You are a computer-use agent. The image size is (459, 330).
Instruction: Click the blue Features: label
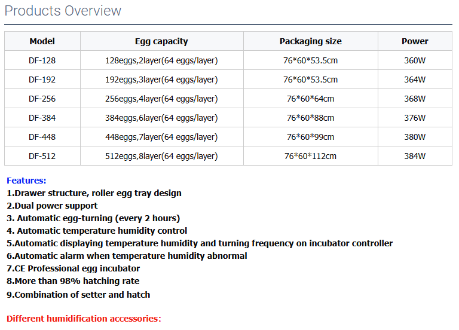click(x=26, y=181)
